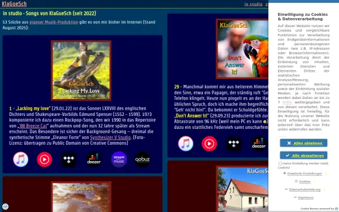
Task: Open Deezer icon under Don't Answer It
Action: coord(259,144)
